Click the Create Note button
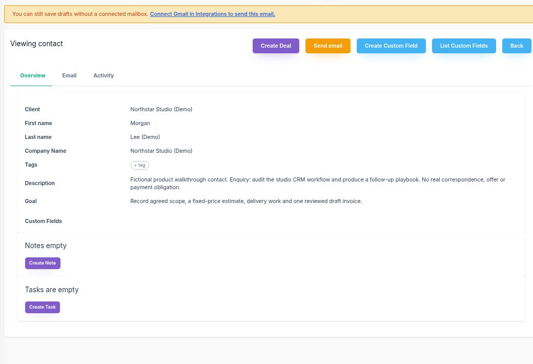The width and height of the screenshot is (533, 364). click(43, 263)
